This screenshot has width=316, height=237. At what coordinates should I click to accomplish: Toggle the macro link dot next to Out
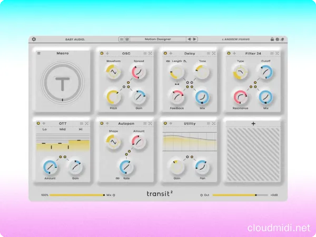[201, 195]
